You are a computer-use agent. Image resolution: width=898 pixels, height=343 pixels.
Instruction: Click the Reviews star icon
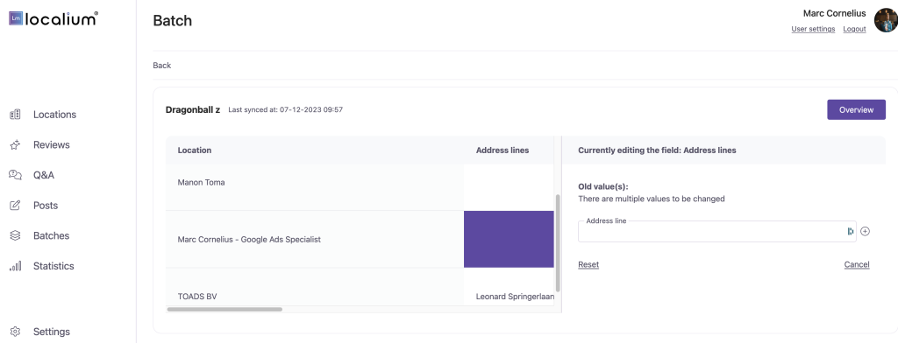coord(16,144)
